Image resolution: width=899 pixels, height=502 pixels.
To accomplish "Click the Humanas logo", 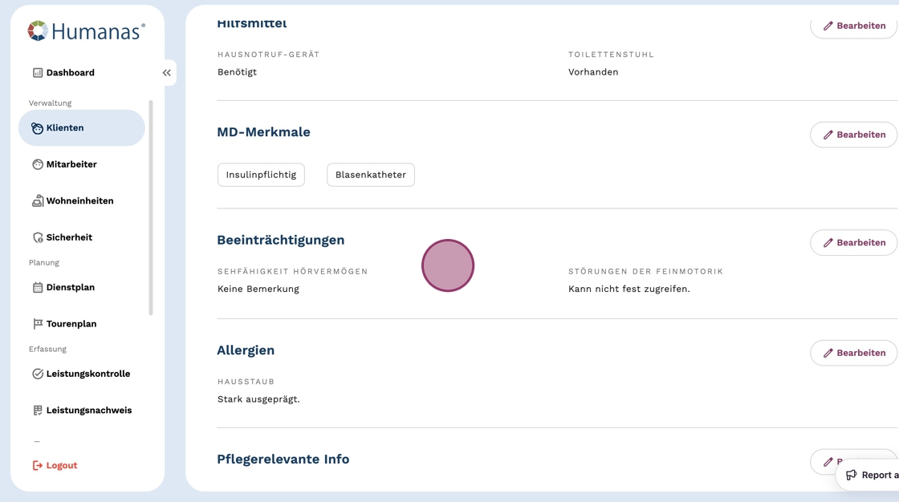I will pyautogui.click(x=86, y=31).
